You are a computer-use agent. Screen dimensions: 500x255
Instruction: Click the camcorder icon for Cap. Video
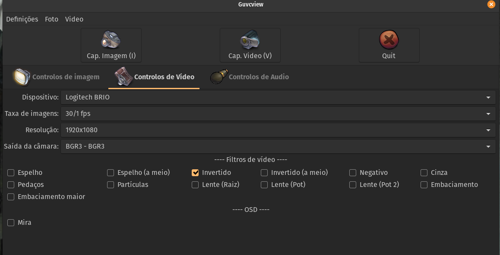(250, 40)
